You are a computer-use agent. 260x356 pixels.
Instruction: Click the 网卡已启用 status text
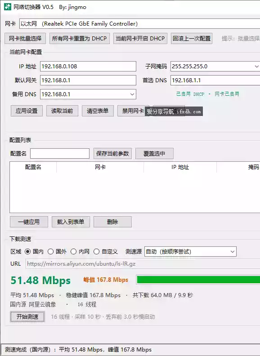[227, 94]
